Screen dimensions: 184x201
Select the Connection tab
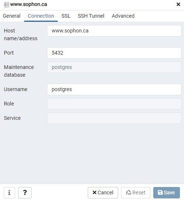[41, 16]
